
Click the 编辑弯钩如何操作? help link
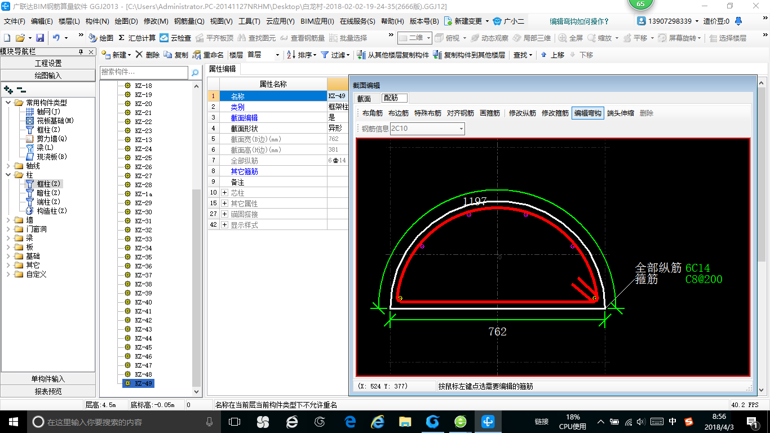579,21
